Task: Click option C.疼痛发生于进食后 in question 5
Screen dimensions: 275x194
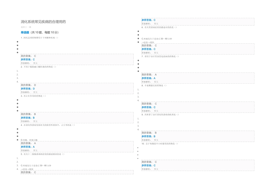Action: click(36, 165)
